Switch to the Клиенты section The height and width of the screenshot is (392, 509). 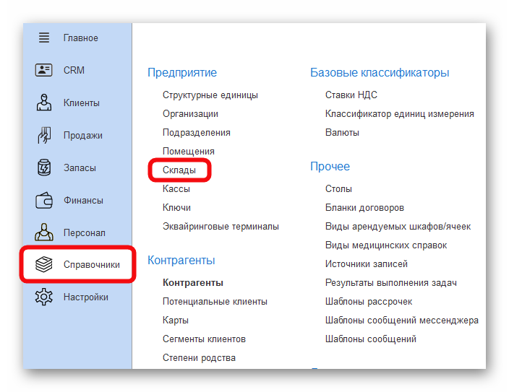click(82, 103)
